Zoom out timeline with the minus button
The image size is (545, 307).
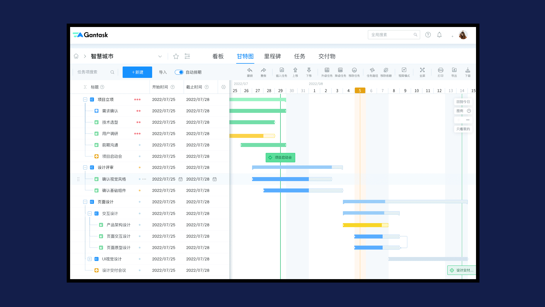(468, 120)
